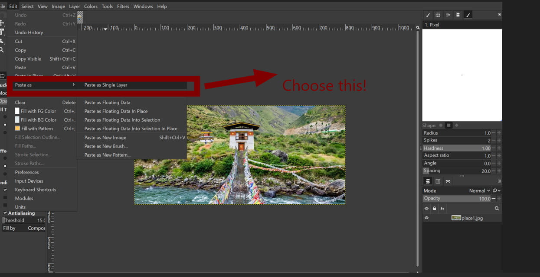Select square brush shape

point(448,125)
